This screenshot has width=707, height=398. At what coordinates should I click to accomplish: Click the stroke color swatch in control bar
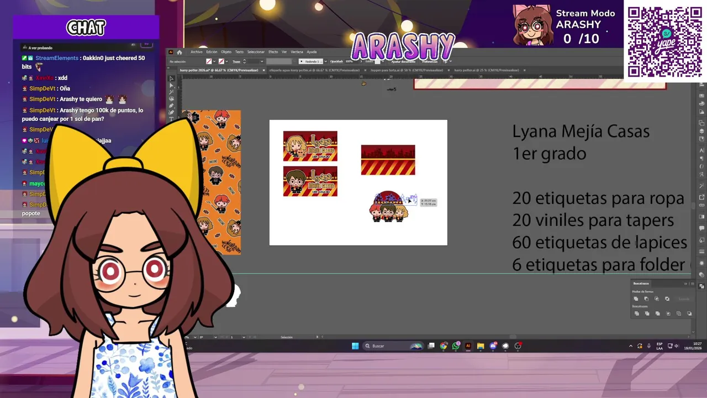[221, 61]
